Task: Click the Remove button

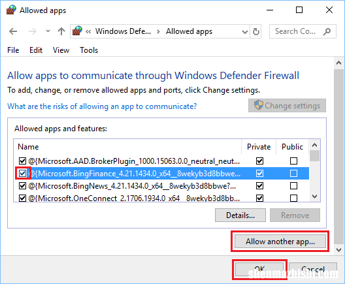Action: click(295, 215)
